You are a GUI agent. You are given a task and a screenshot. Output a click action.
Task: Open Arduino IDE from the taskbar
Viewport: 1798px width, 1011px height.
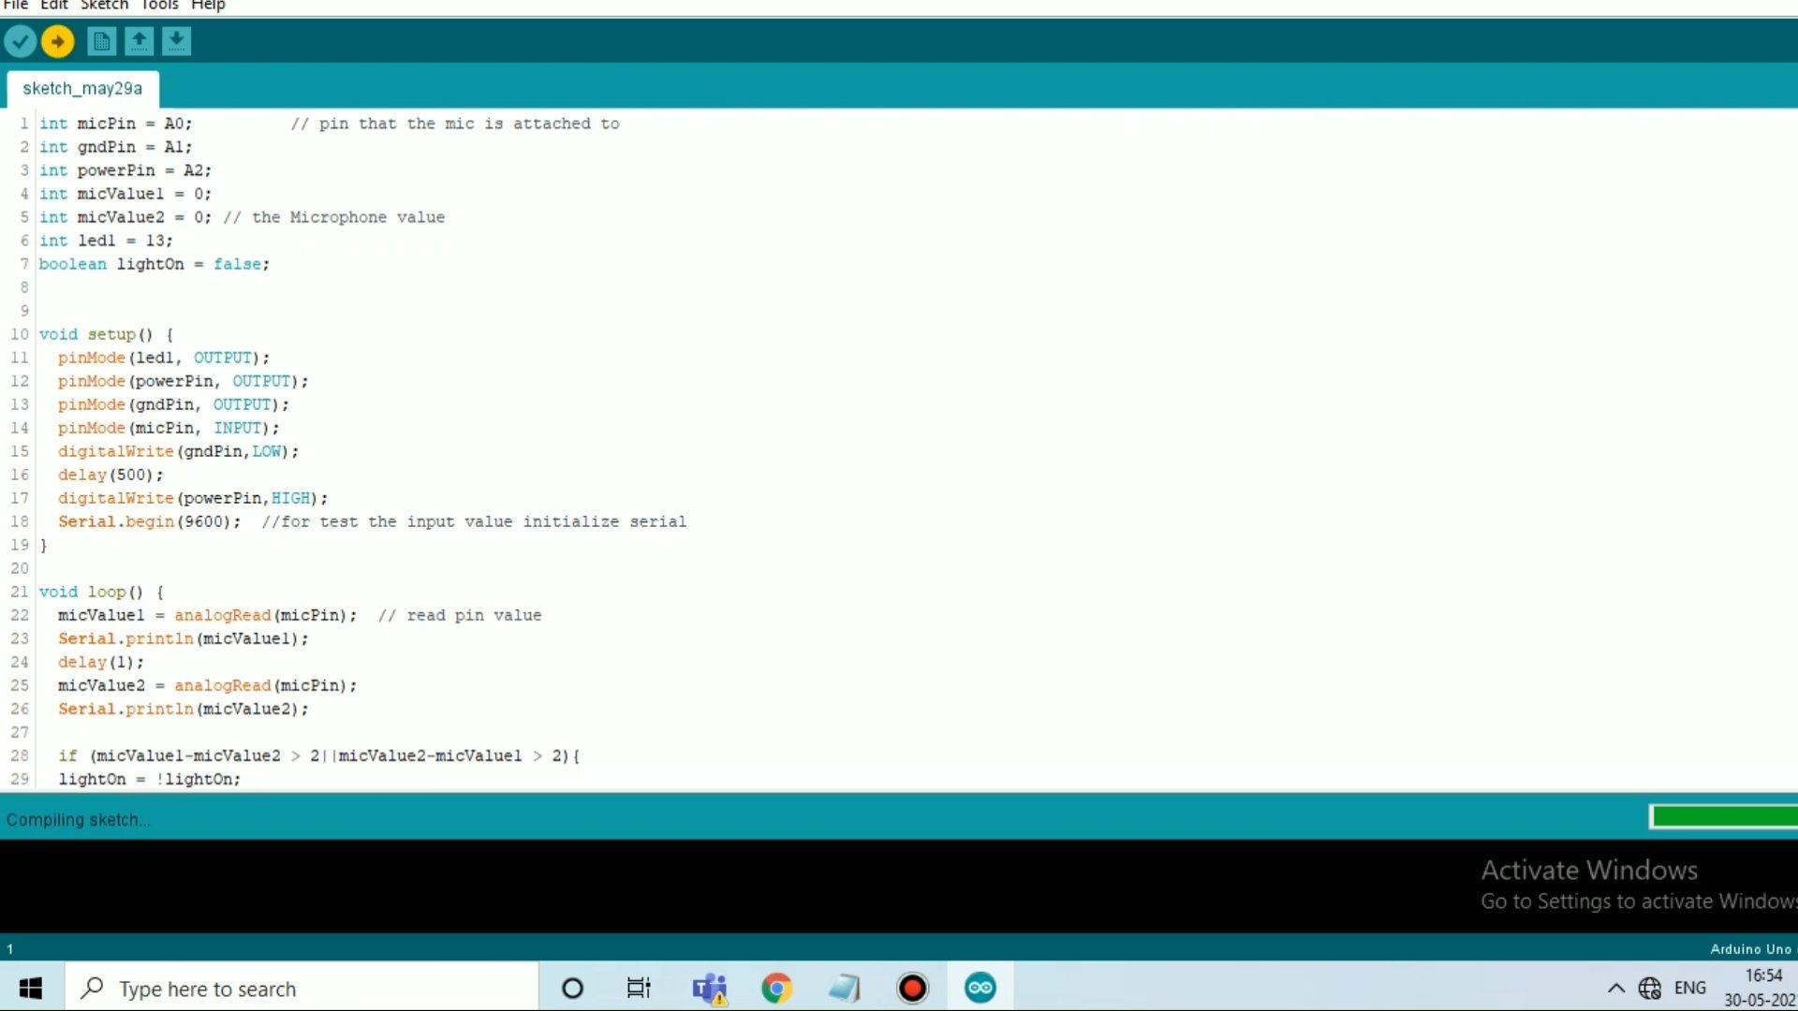coord(980,988)
